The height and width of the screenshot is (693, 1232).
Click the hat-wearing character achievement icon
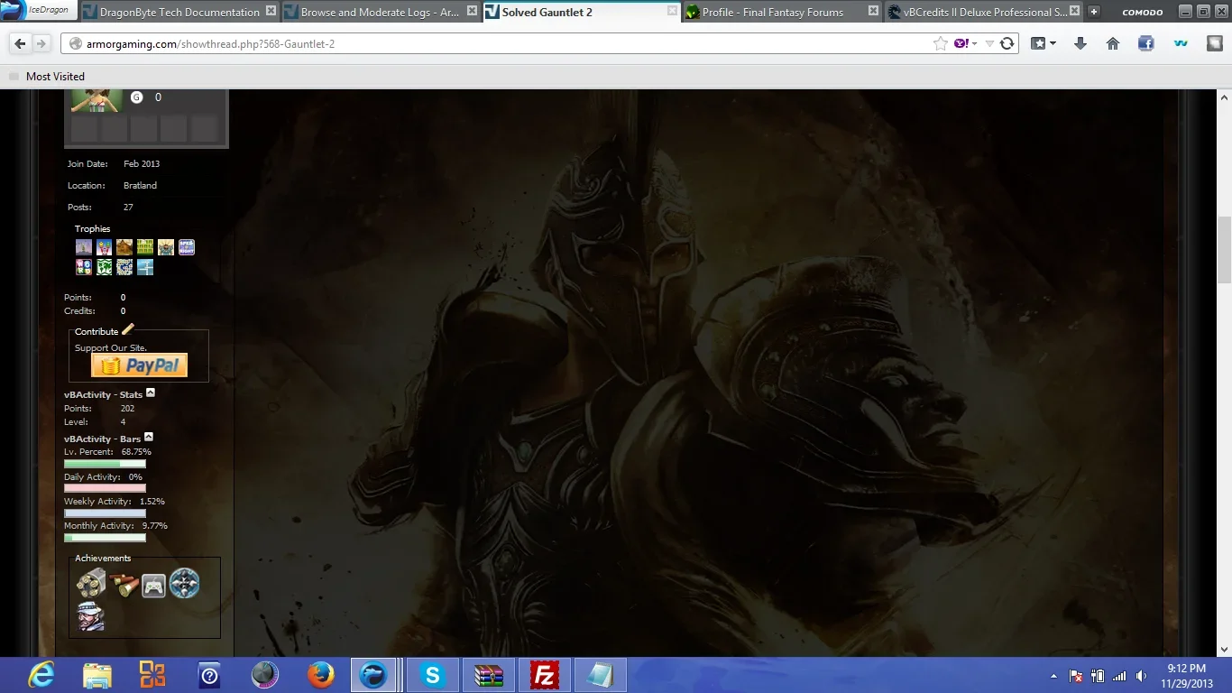(91, 617)
